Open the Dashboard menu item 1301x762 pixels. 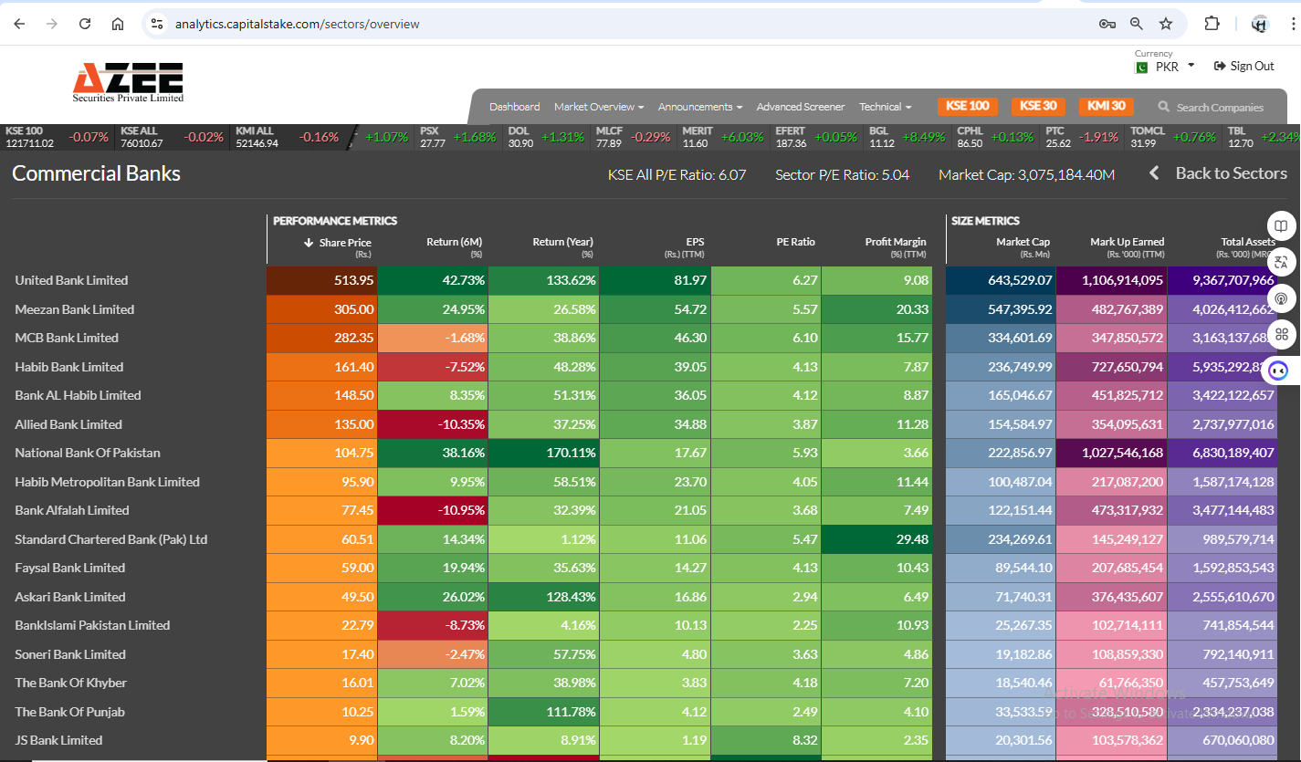515,107
